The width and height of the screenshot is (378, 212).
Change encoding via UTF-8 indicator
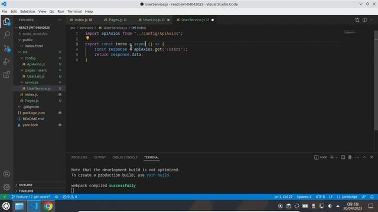tap(320, 197)
